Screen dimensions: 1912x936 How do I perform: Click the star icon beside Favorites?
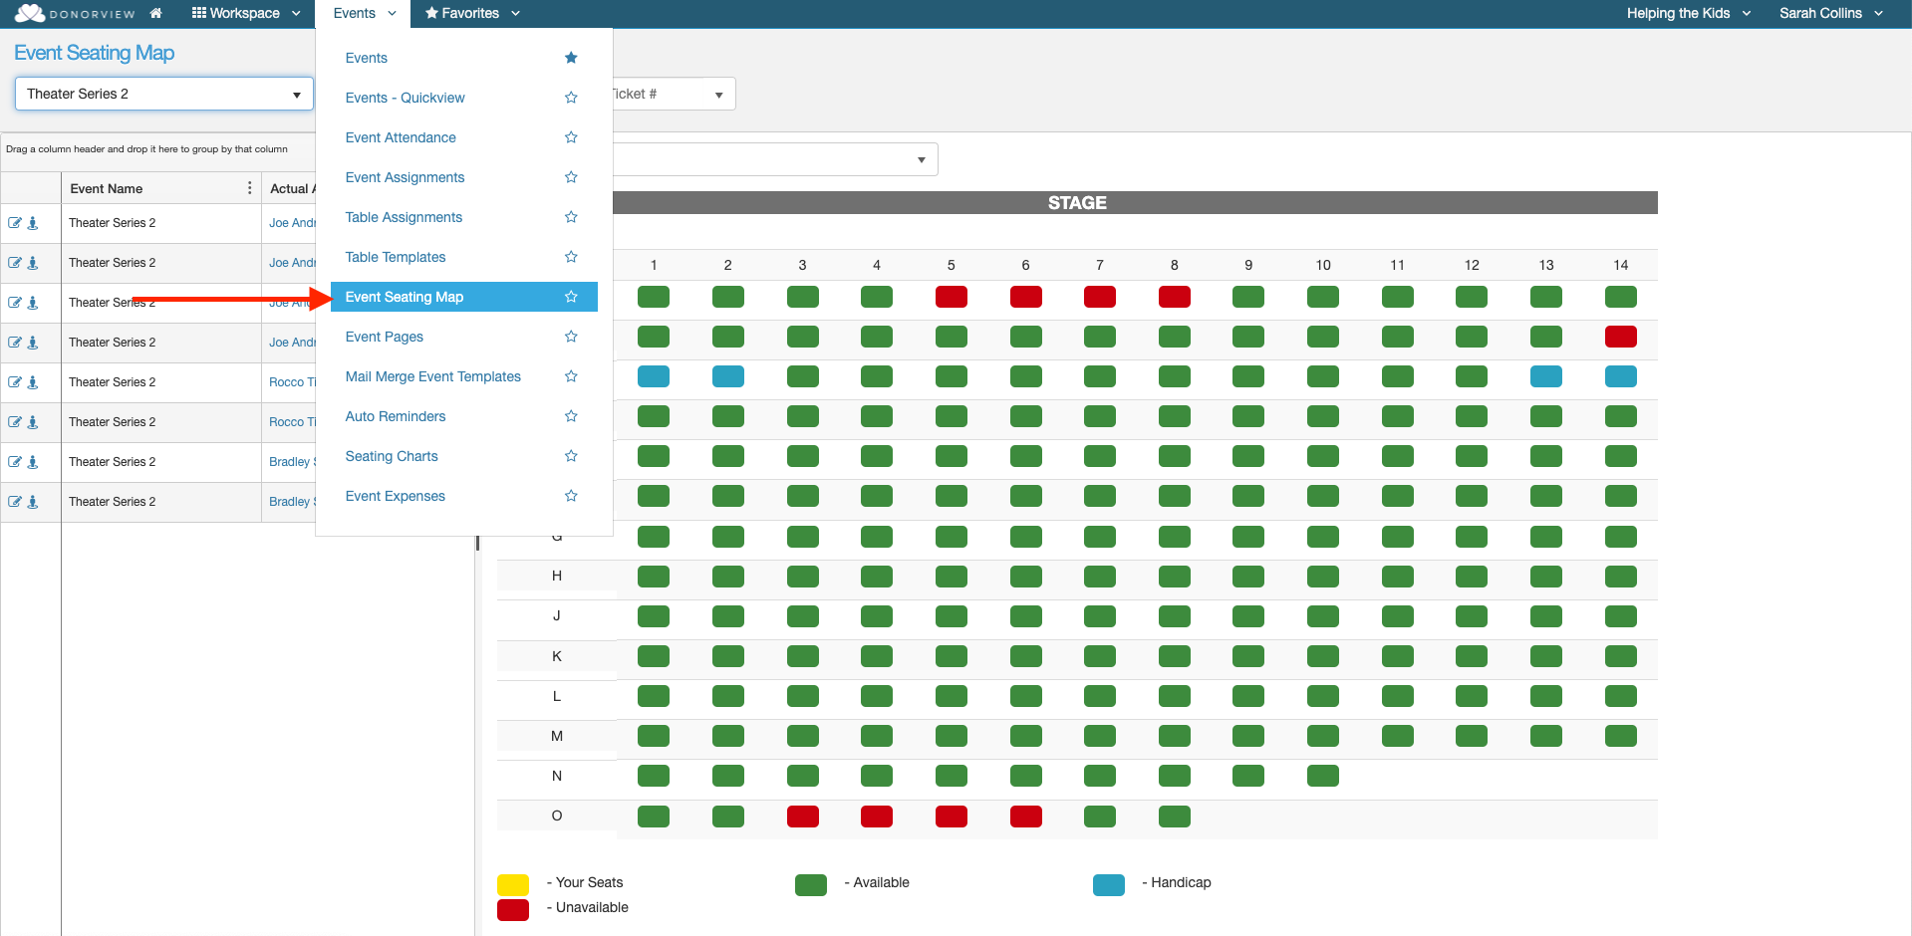pyautogui.click(x=431, y=13)
